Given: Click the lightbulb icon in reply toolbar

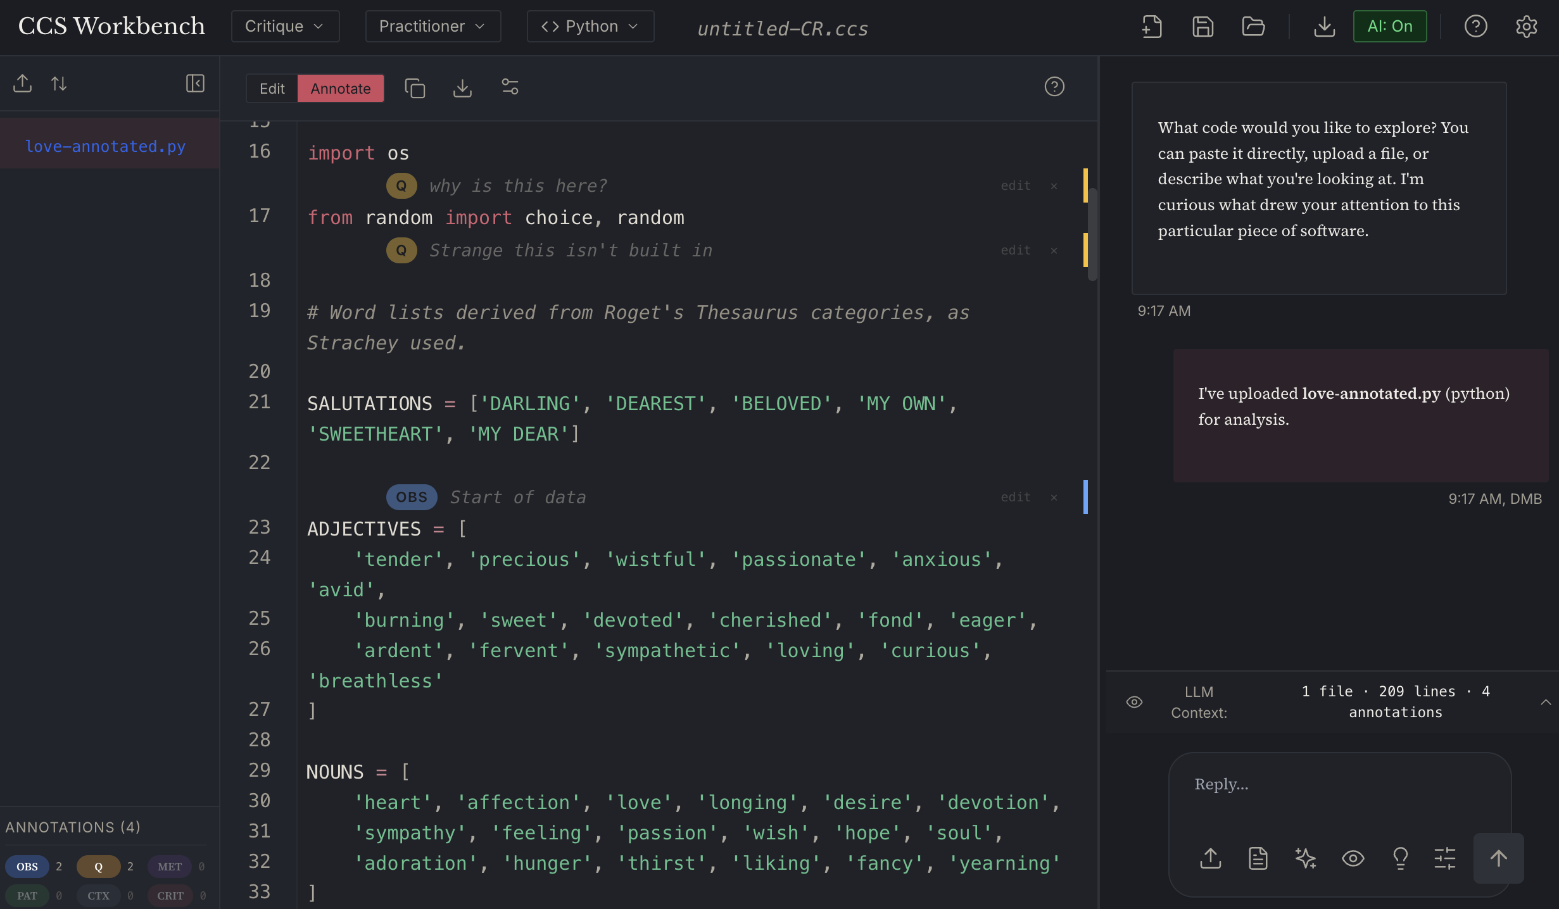Looking at the screenshot, I should tap(1400, 858).
